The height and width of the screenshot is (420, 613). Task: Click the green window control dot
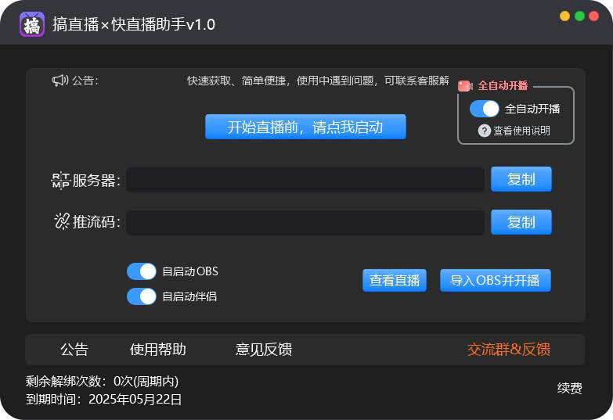tap(580, 16)
